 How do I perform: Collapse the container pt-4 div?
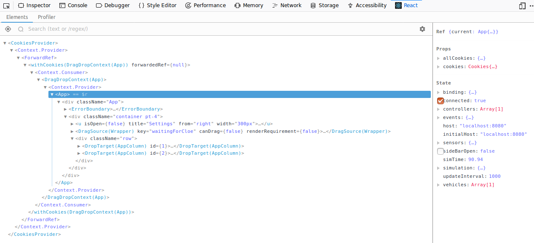pos(65,116)
